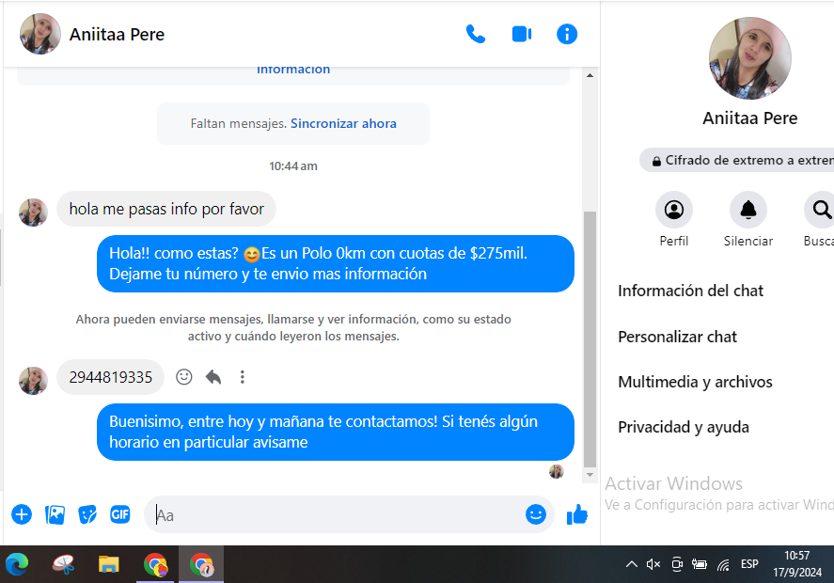Open the GIF picker

coord(120,514)
